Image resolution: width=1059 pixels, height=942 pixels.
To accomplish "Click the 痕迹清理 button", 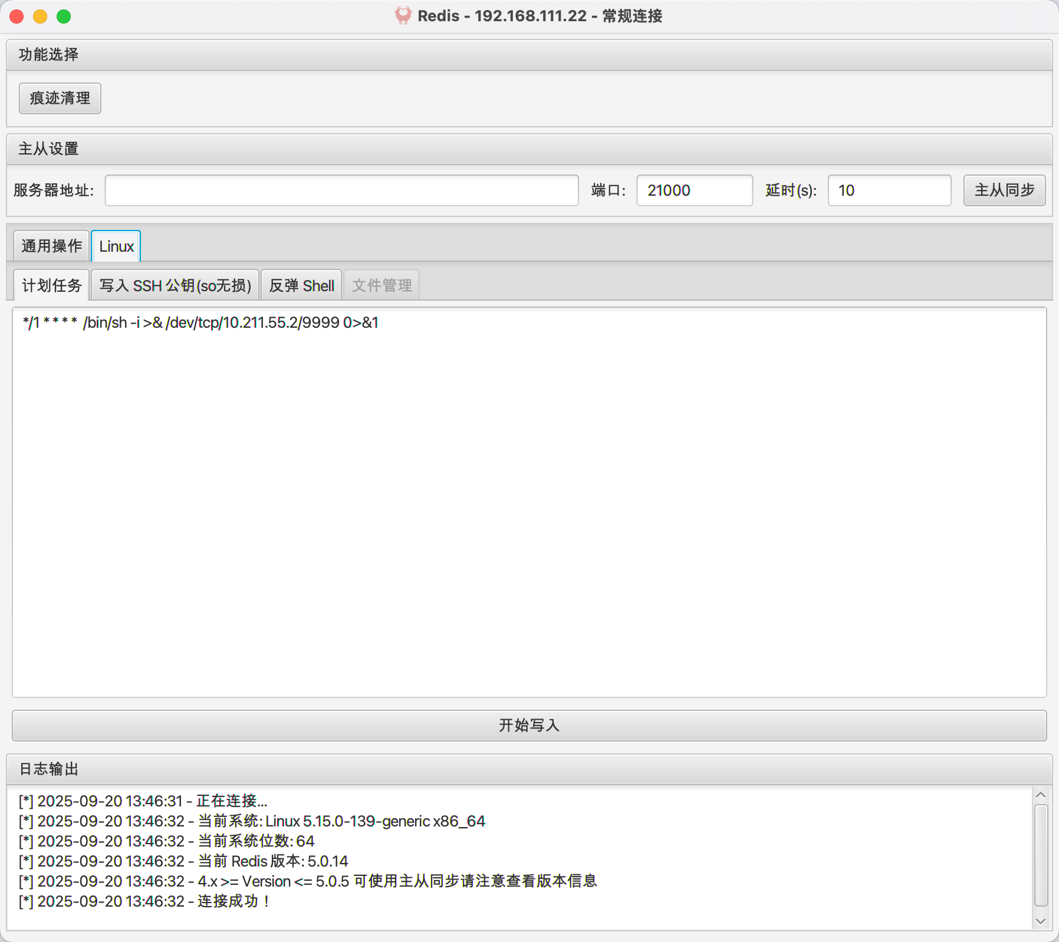I will click(60, 98).
